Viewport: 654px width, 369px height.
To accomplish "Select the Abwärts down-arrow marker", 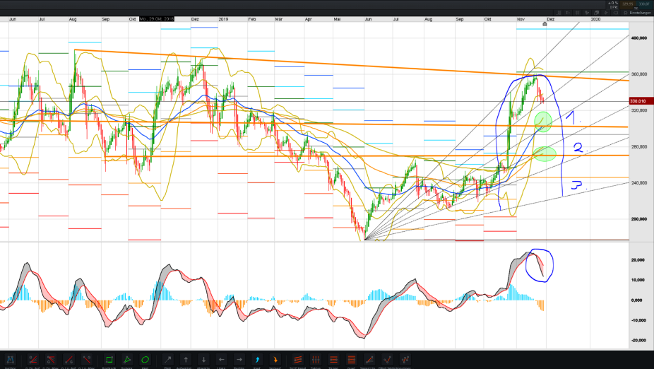I will (203, 359).
